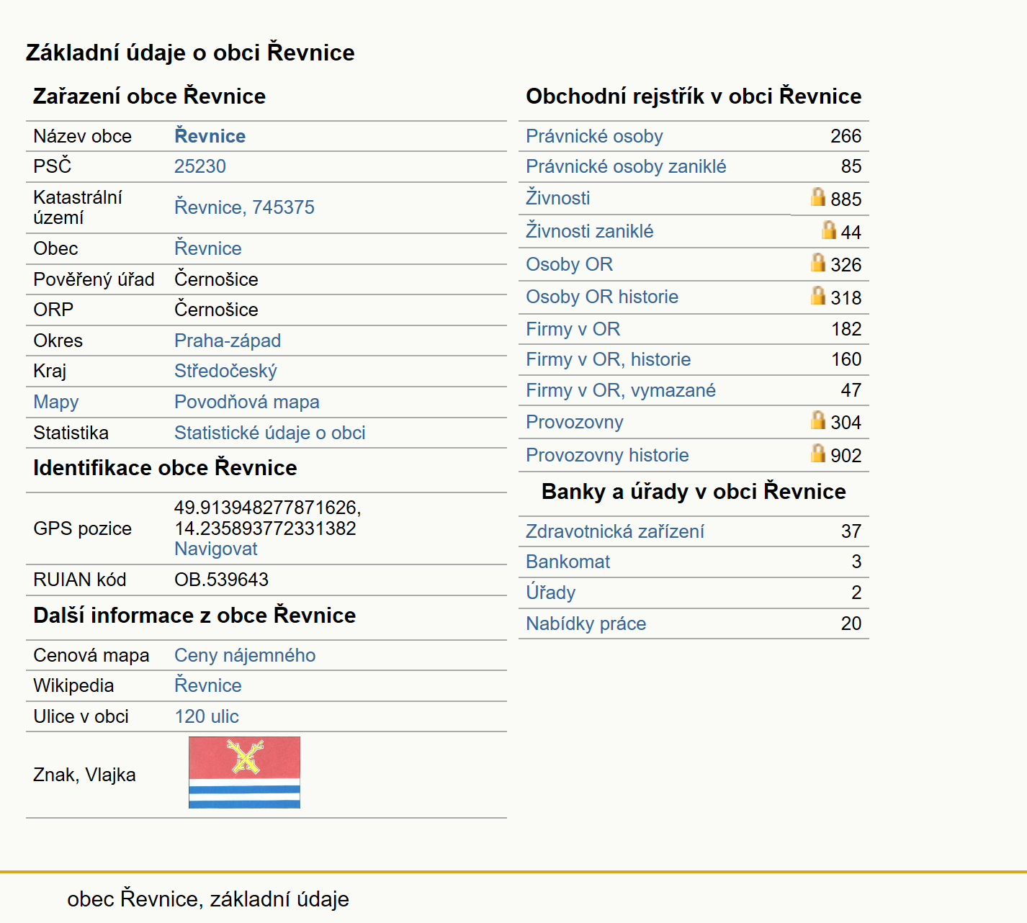This screenshot has height=923, width=1027.
Task: Open the Živnosti link
Action: pos(557,197)
